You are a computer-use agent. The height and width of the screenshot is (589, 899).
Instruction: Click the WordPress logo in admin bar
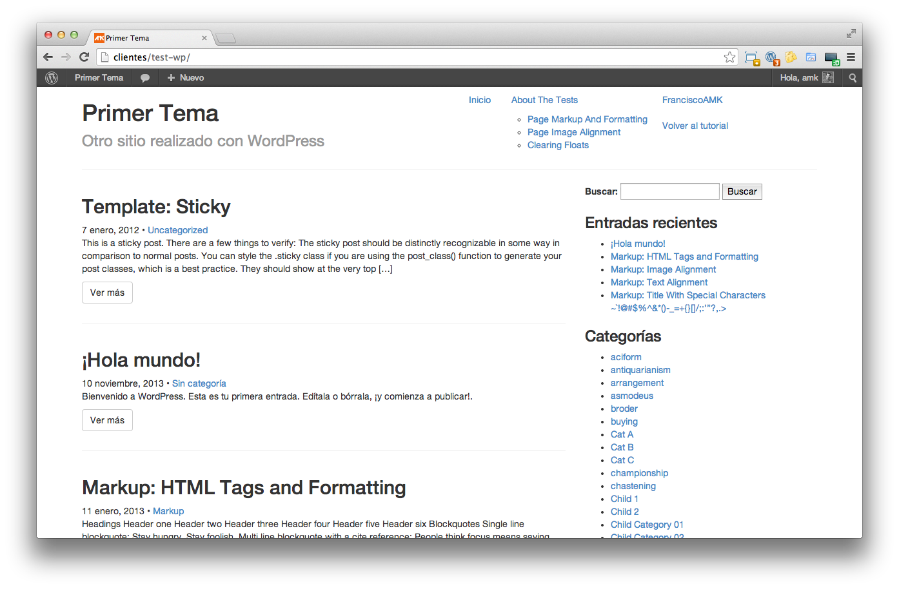52,78
